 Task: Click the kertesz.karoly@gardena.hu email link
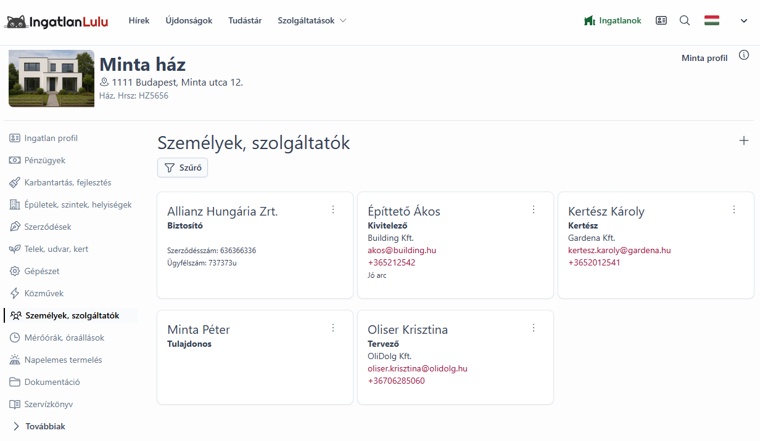tap(619, 250)
